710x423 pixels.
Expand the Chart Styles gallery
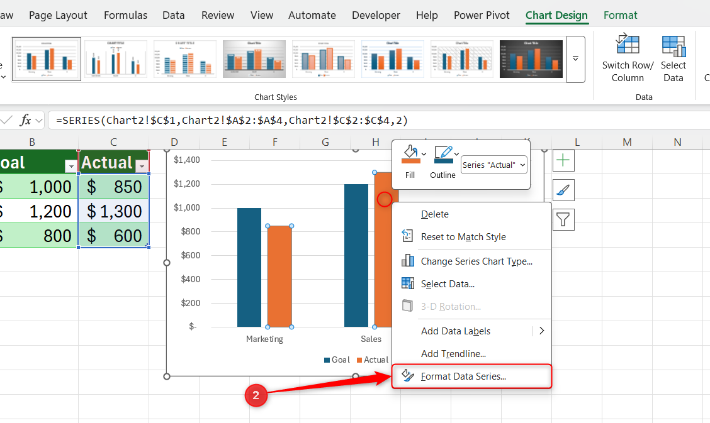575,59
